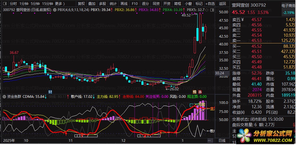Image resolution: width=297 pixels, height=145 pixels.
Task: Click 交易状态 闭市阶段 line
Action: (258, 119)
